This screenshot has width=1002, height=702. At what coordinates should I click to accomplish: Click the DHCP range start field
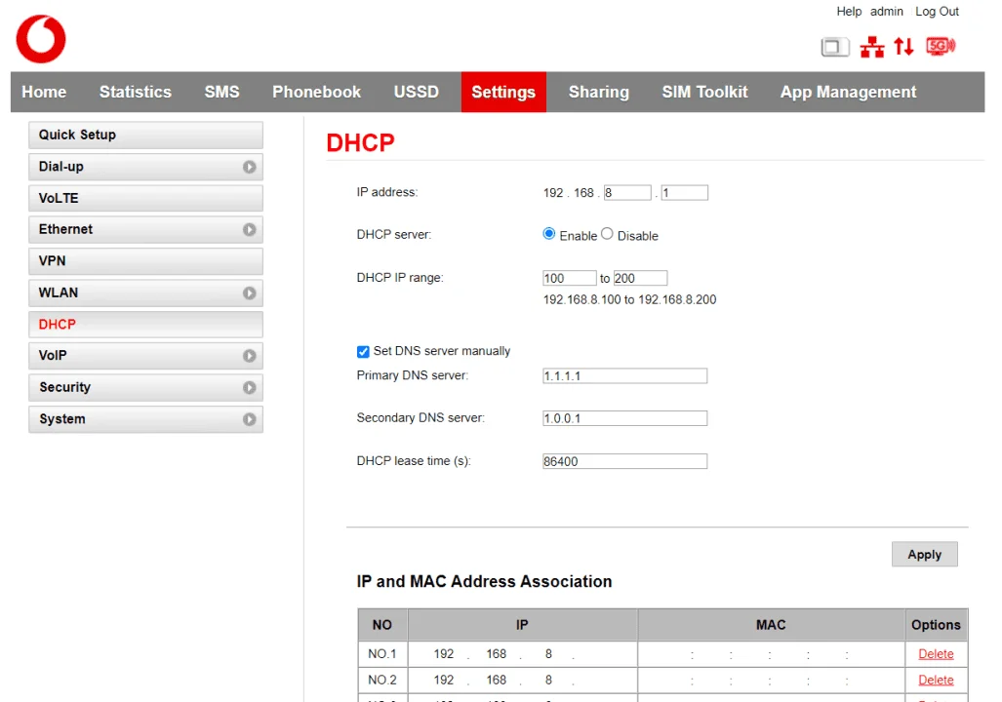click(570, 279)
